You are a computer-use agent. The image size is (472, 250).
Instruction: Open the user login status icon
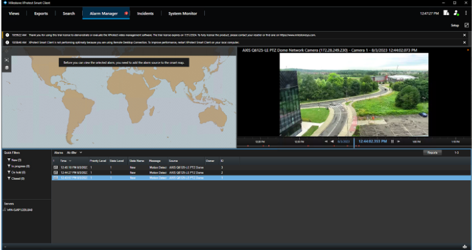[x=456, y=13]
